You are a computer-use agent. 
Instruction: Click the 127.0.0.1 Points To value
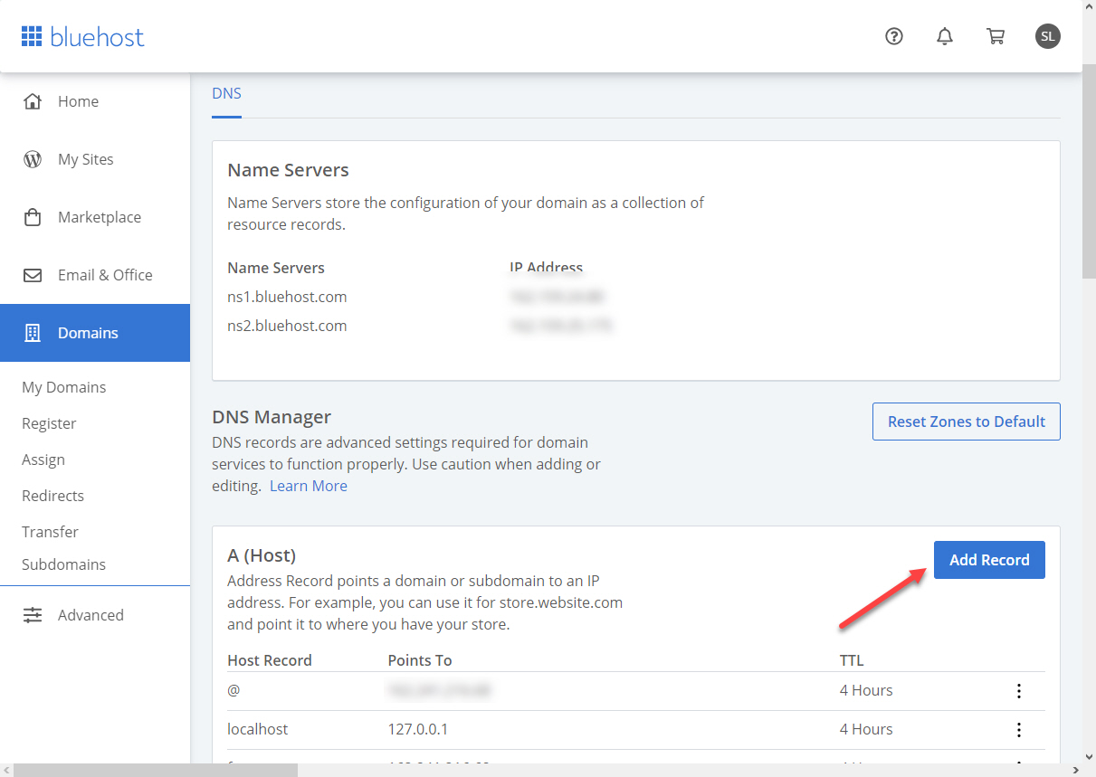[416, 729]
